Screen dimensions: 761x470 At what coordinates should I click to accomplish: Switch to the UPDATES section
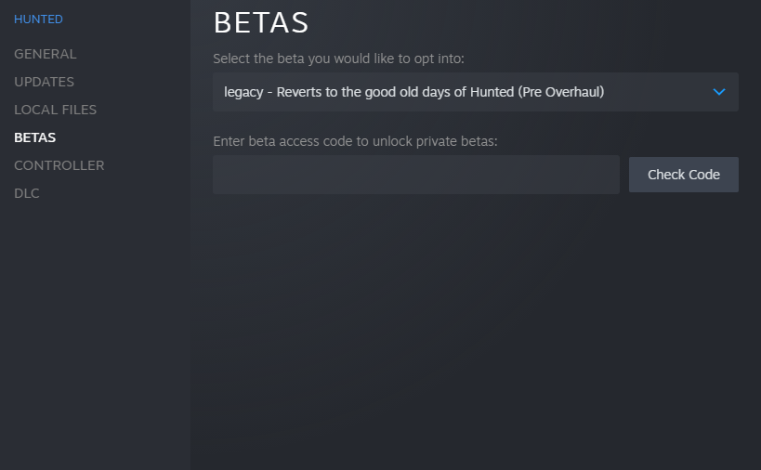tap(44, 82)
